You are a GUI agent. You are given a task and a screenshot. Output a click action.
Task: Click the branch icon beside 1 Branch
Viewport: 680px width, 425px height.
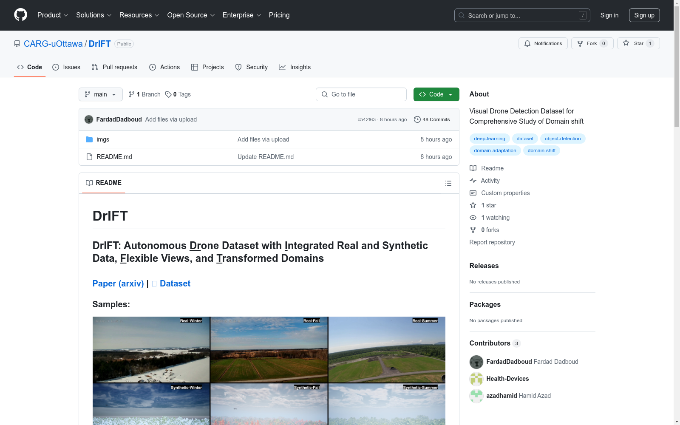pos(132,94)
